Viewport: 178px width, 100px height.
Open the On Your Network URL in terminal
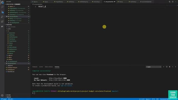click(x=59, y=80)
